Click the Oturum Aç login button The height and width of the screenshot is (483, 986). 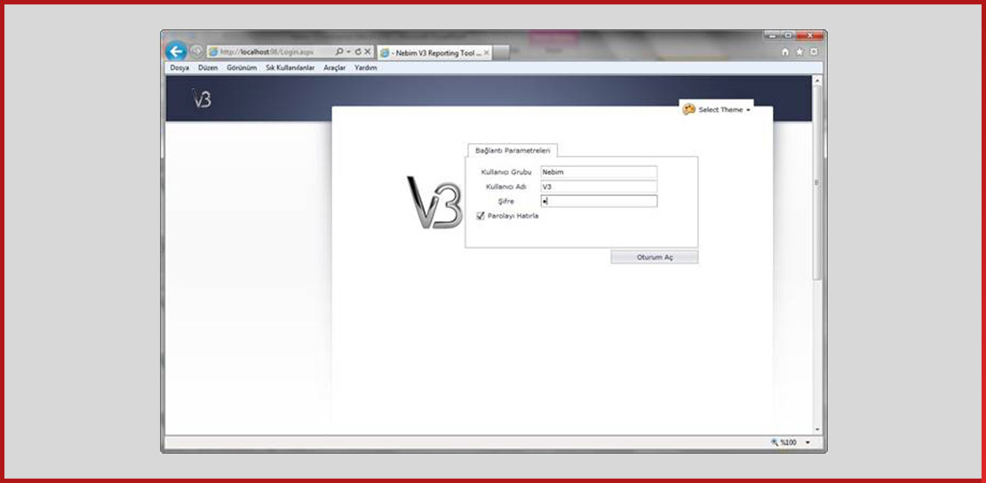[x=655, y=257]
